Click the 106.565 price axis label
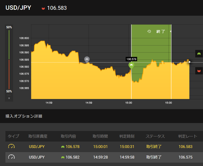Viewport: 203px width, 166px height. tap(24, 88)
